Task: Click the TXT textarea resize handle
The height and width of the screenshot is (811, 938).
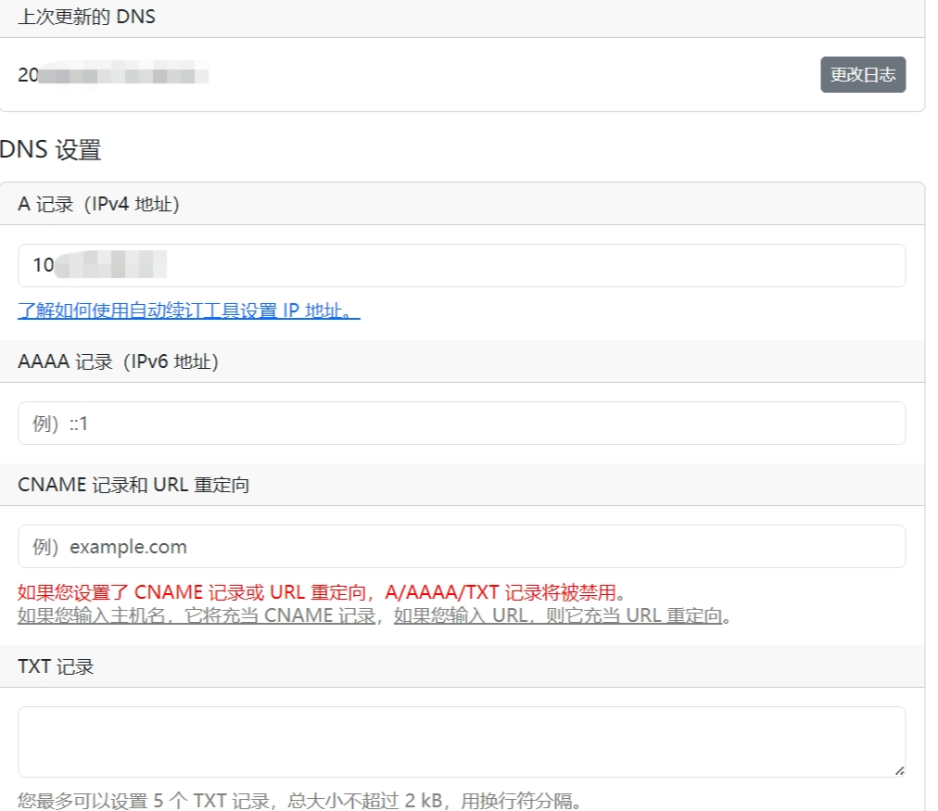Action: coord(898,769)
